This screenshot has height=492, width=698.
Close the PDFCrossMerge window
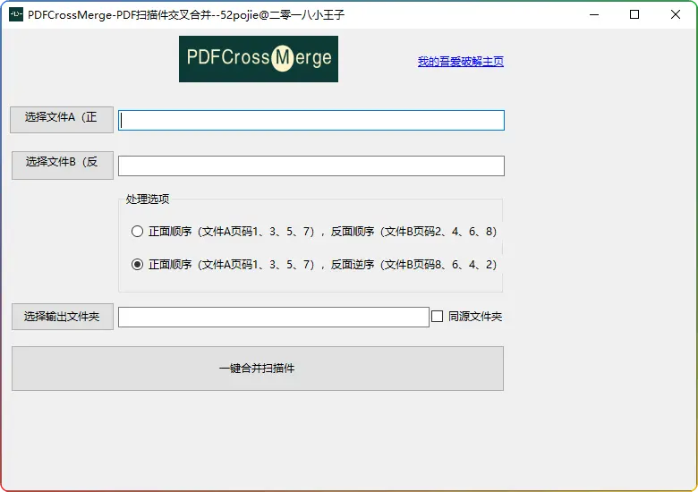[676, 14]
